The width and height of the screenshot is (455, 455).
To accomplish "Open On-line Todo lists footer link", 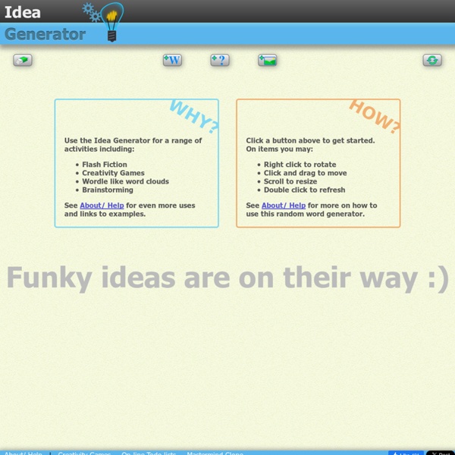I will [x=149, y=453].
